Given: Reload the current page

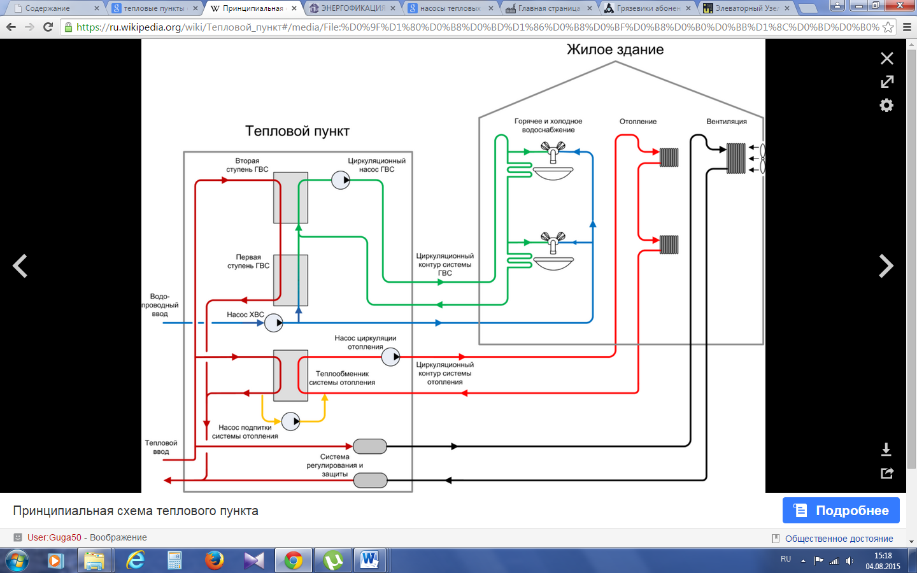Looking at the screenshot, I should [x=48, y=27].
